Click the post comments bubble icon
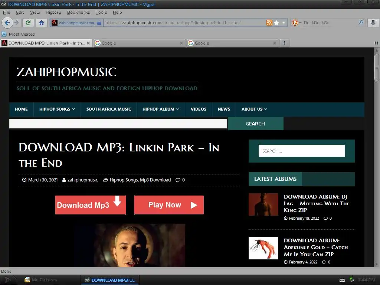The height and width of the screenshot is (285, 380). (x=178, y=180)
